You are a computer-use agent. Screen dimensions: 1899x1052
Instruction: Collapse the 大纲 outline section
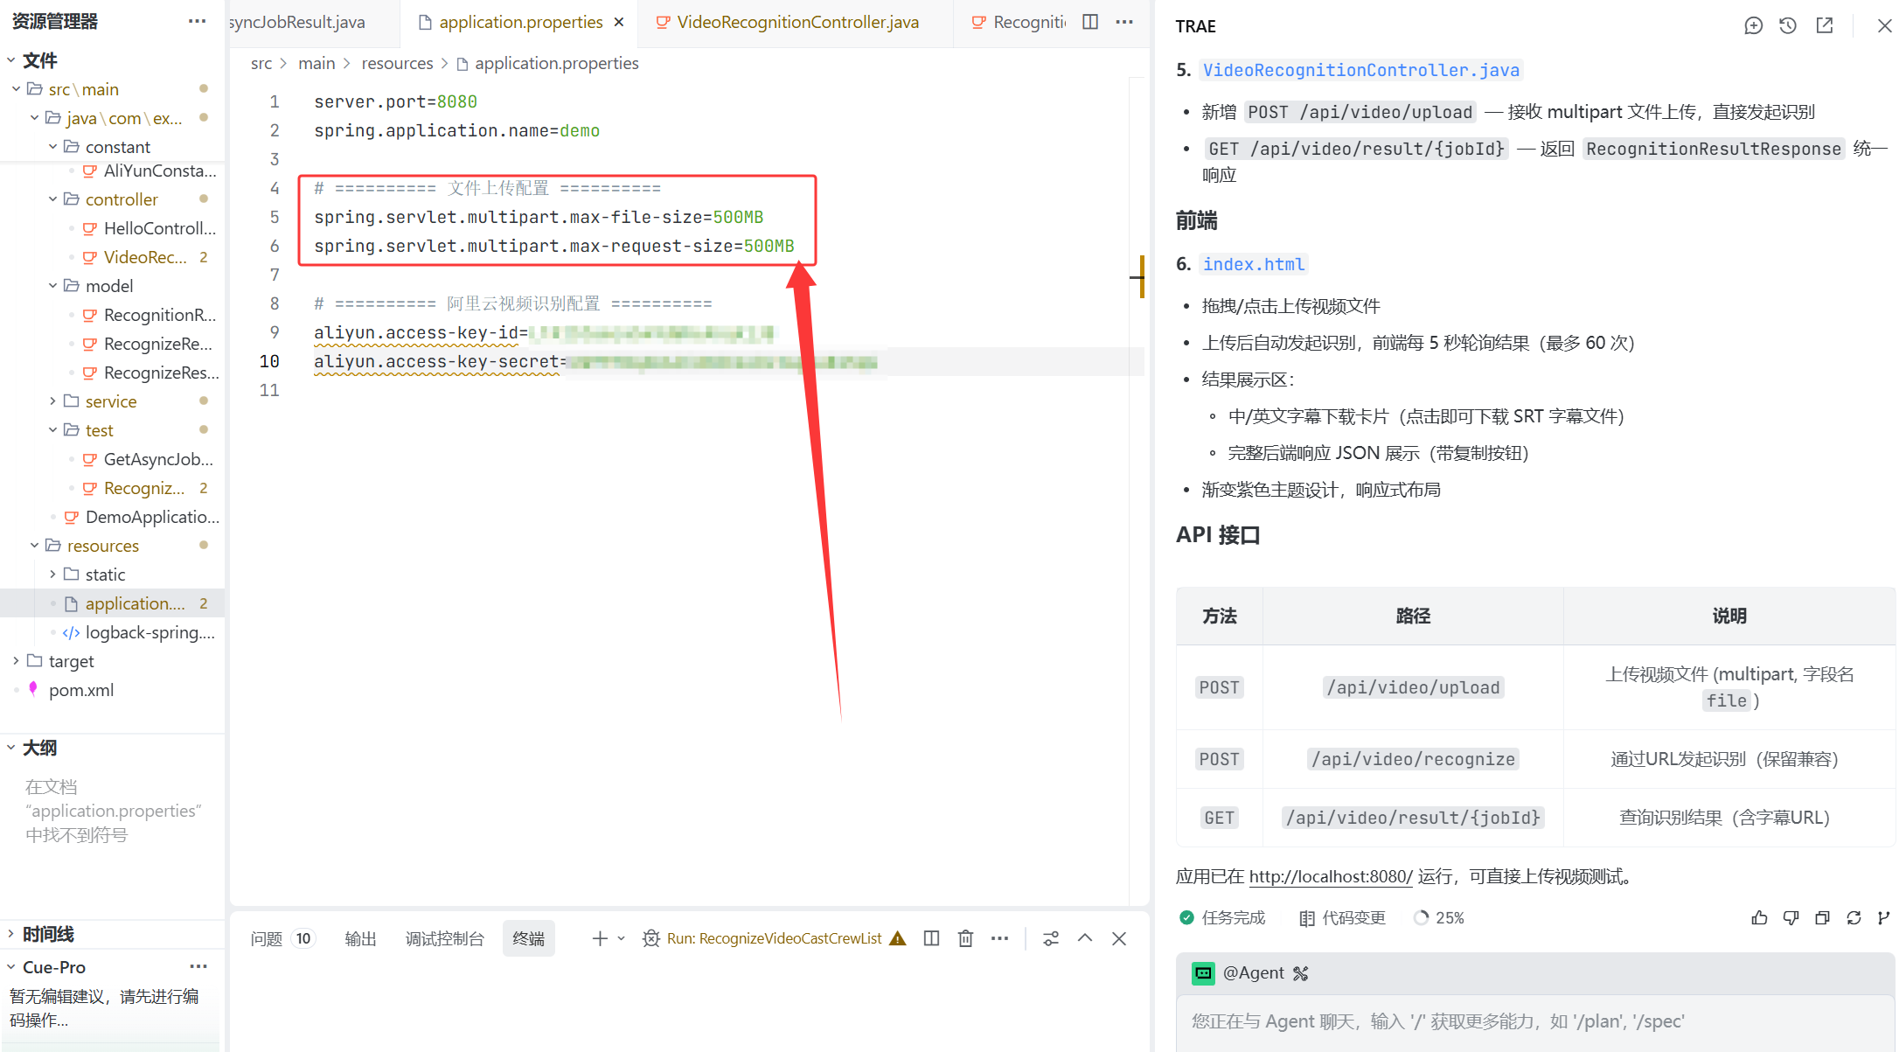[10, 748]
